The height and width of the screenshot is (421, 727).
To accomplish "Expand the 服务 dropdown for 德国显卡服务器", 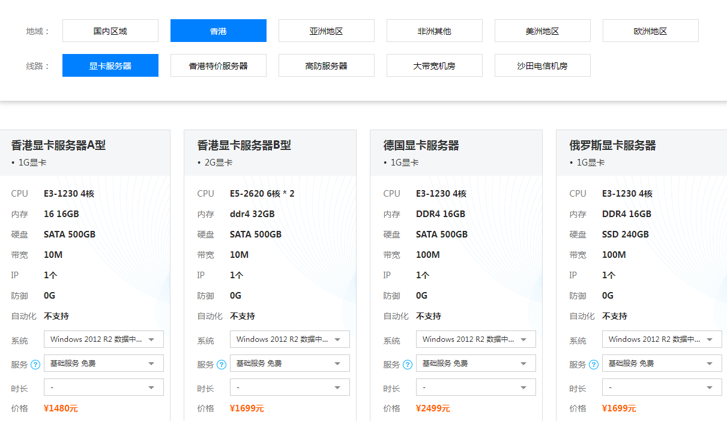I will click(475, 363).
